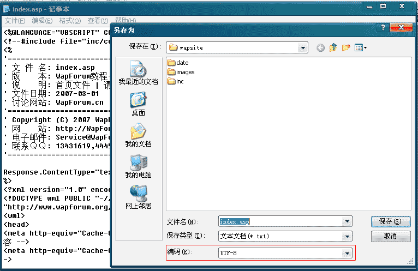Click the Save (保存) button
418x271 pixels.
390,221
